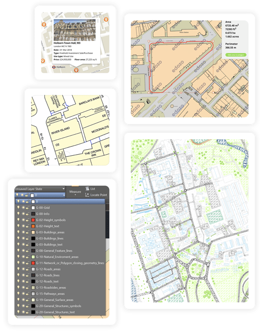Toggle the lightbulb visibility for G-15-Pathways_areas
This screenshot has width=263, height=335.
click(19, 293)
